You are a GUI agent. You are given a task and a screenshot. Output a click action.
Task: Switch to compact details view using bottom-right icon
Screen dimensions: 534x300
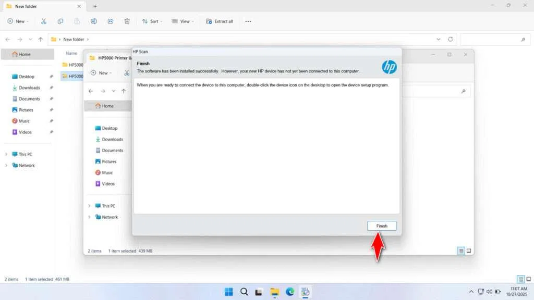[520, 279]
